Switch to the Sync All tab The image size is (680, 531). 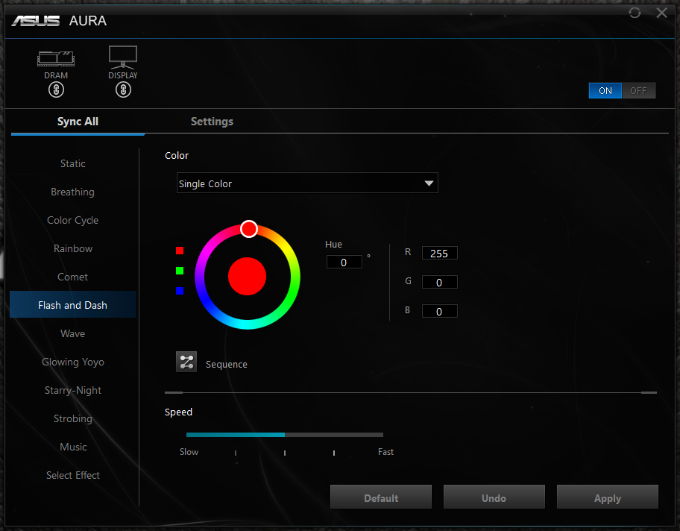click(x=78, y=122)
